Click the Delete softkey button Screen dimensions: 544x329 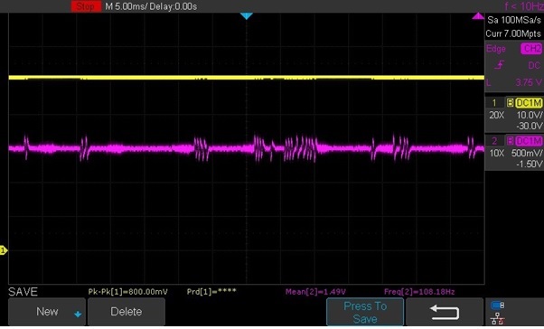(127, 312)
